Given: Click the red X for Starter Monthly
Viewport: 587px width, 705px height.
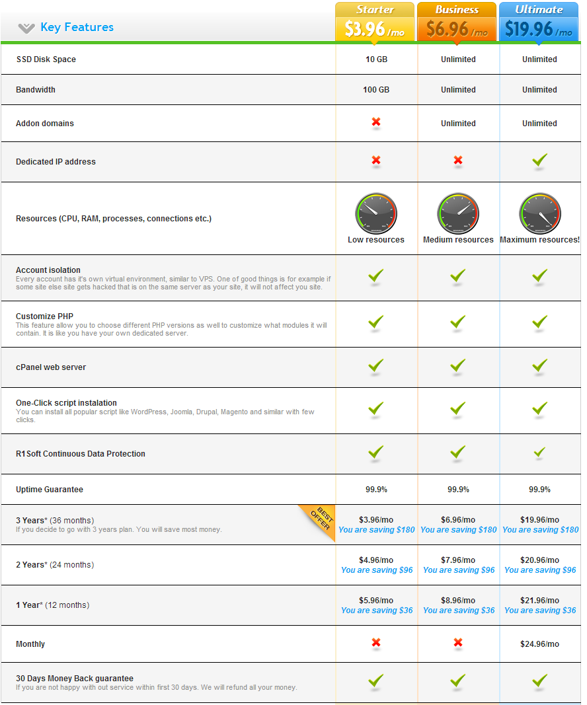Looking at the screenshot, I should click(376, 643).
